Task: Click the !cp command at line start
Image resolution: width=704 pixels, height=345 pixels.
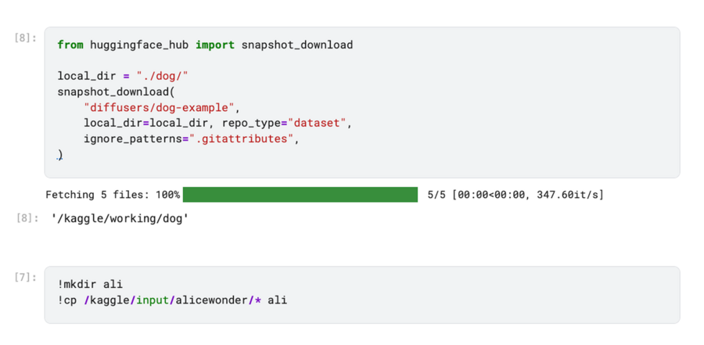Action: coord(67,300)
